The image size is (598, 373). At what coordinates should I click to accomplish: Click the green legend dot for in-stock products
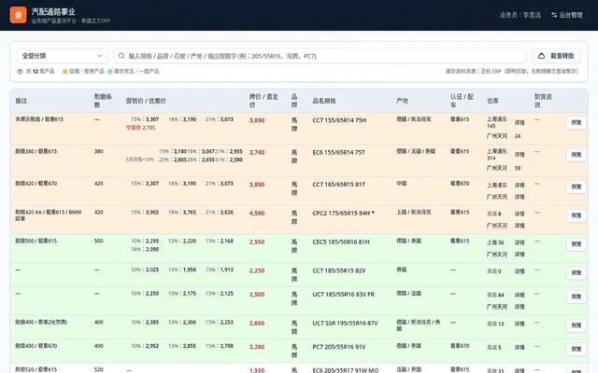(x=110, y=72)
